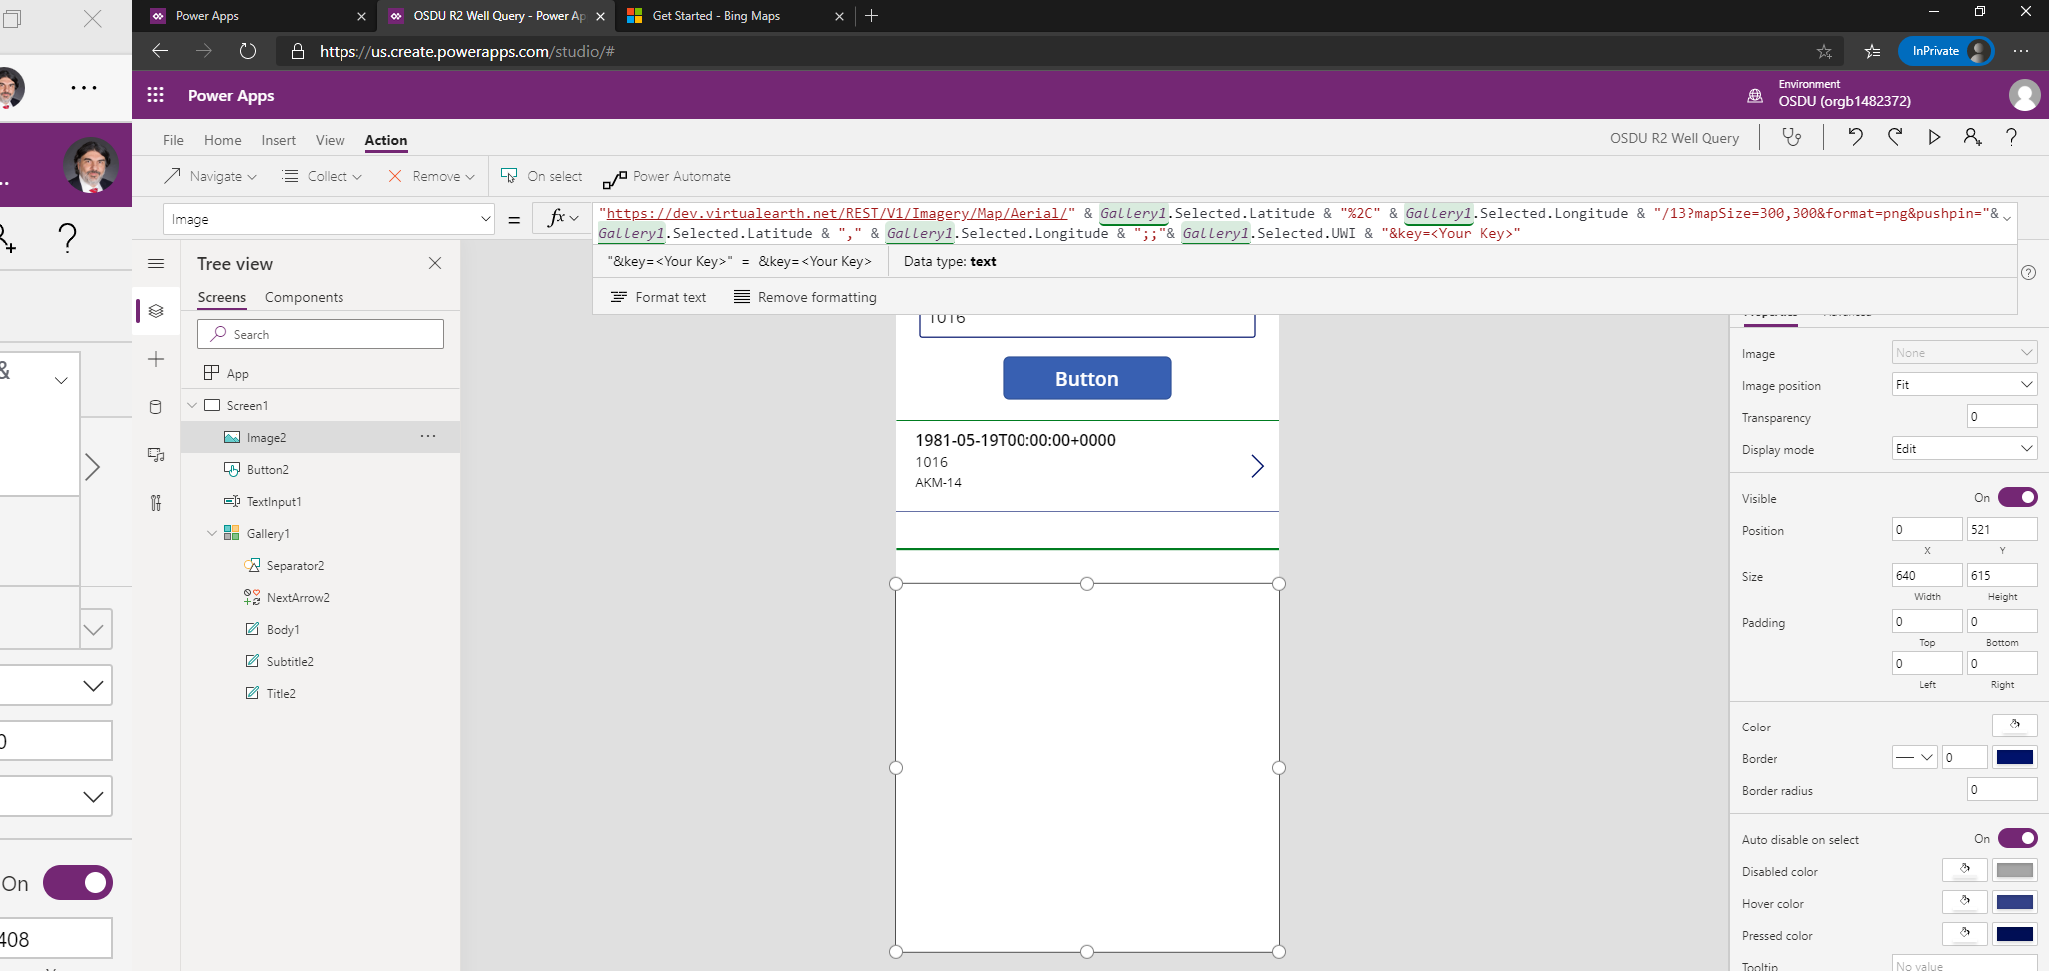2049x971 pixels.
Task: Open the Border style dropdown
Action: coord(1914,757)
